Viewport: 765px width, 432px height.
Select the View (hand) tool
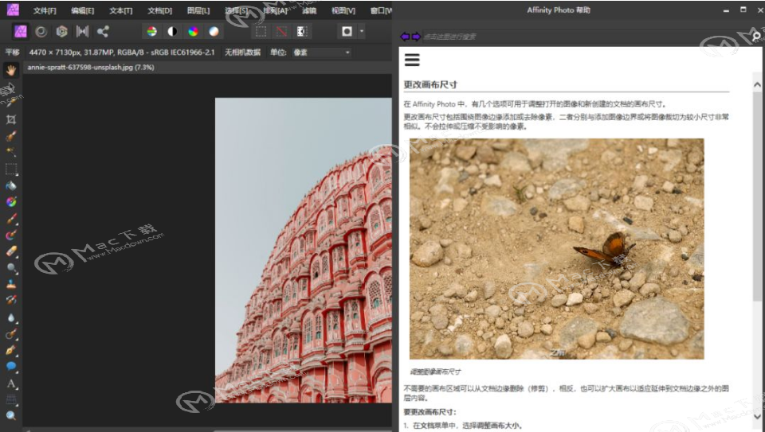pos(10,70)
